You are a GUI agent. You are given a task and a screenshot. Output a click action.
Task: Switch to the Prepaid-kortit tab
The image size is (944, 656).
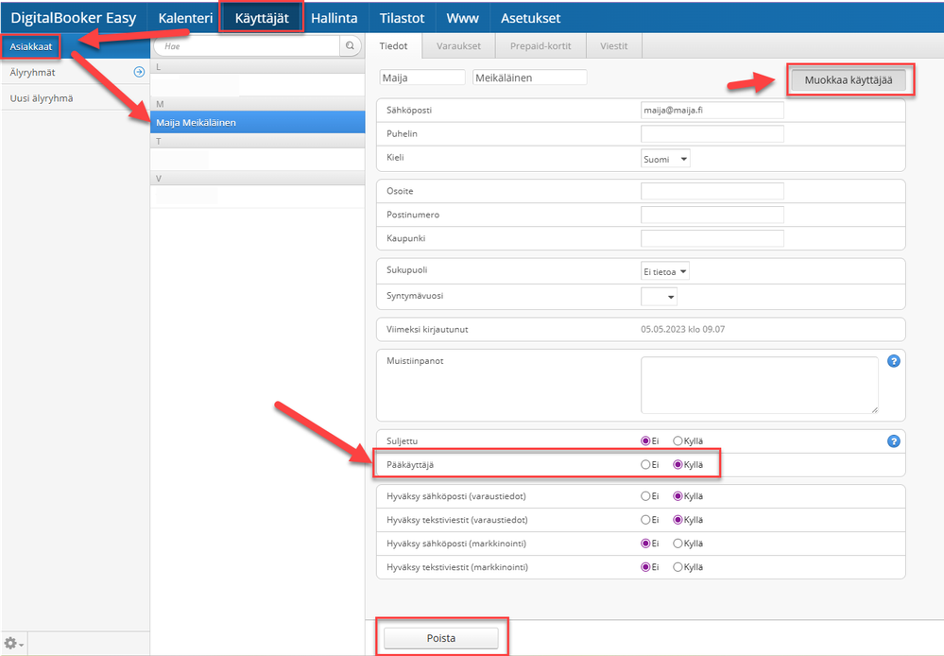541,45
